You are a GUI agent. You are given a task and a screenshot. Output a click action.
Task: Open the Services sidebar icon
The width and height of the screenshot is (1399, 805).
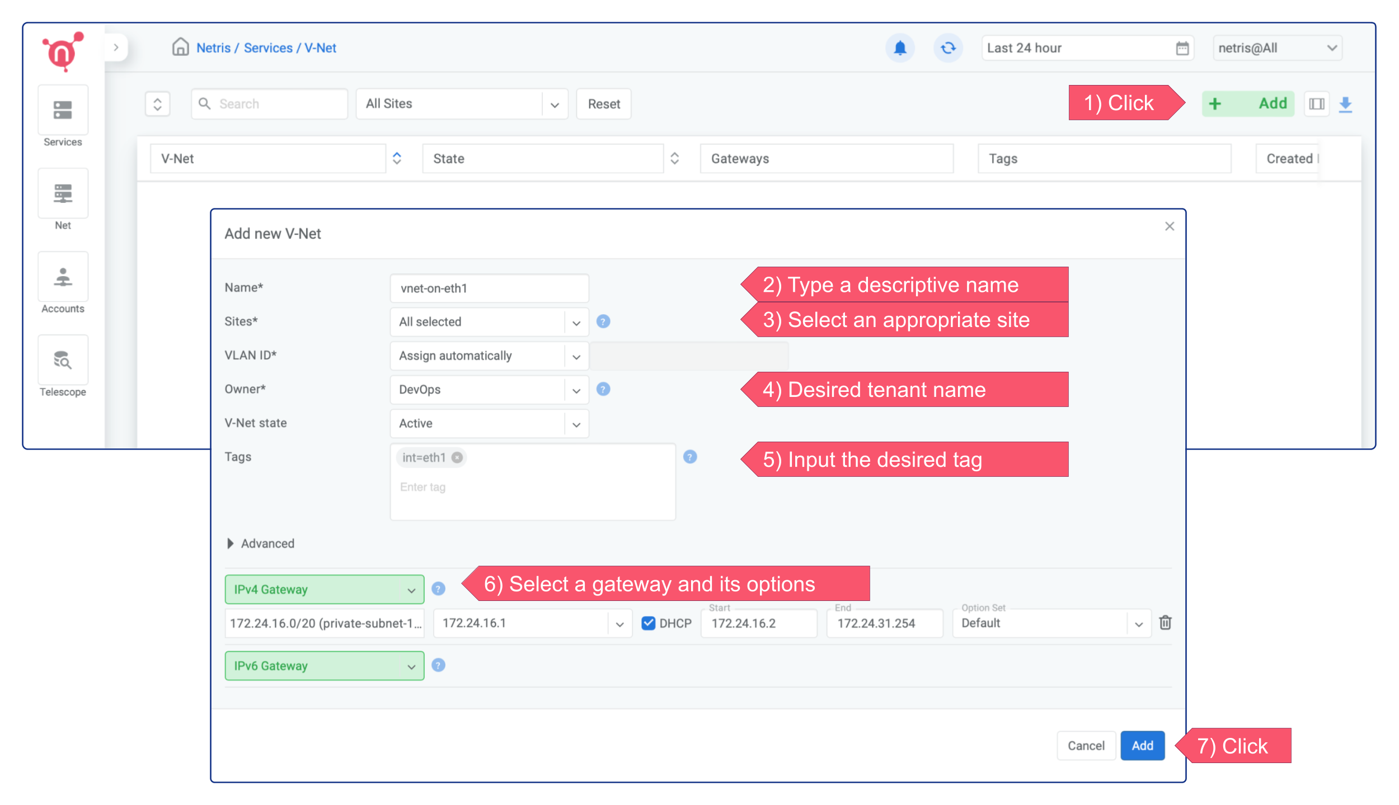point(63,110)
